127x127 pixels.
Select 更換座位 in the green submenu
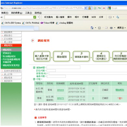[7, 53]
